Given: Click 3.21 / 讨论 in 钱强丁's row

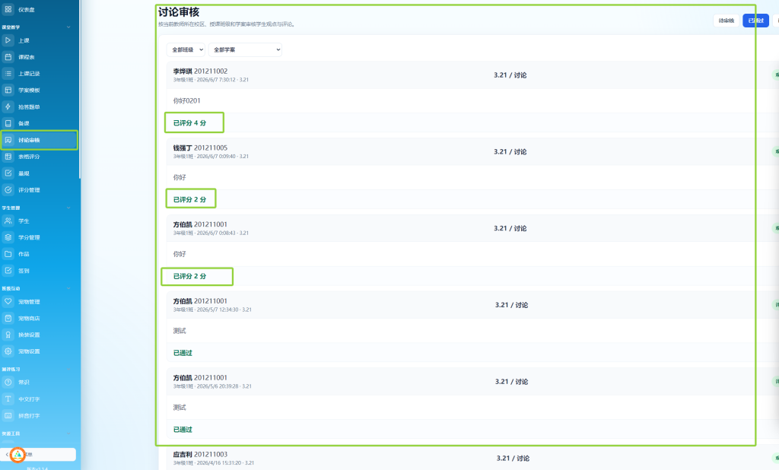Looking at the screenshot, I should click(510, 151).
